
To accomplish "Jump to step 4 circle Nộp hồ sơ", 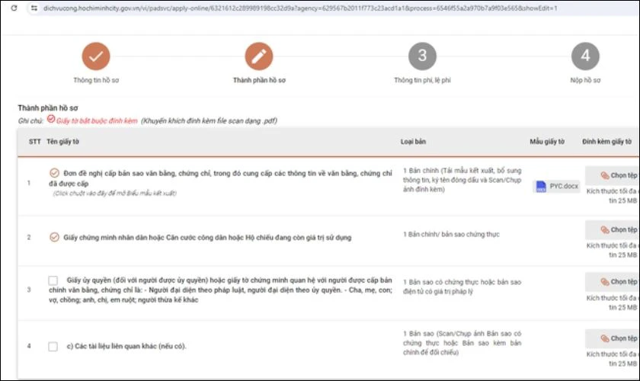I will tap(585, 56).
